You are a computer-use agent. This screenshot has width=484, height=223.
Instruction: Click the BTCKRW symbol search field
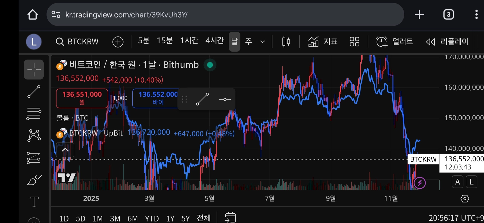(78, 42)
